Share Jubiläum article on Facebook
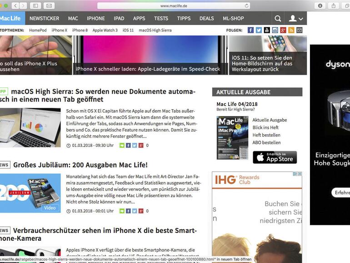 coord(128,211)
